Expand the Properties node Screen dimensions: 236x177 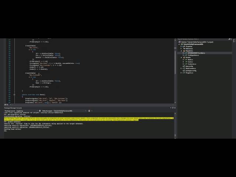click(181, 46)
